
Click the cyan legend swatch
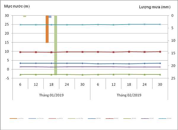click(163, 118)
